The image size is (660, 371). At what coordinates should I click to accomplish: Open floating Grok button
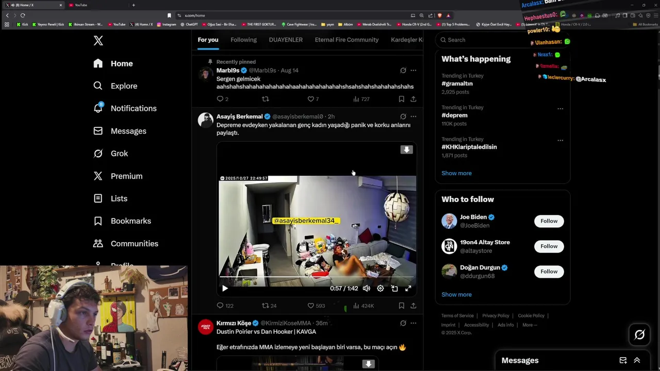click(639, 335)
